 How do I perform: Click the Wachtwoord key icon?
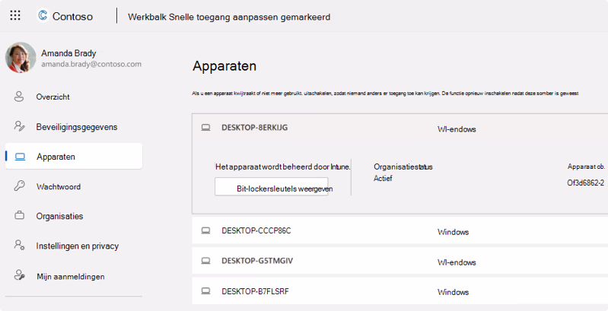point(20,186)
